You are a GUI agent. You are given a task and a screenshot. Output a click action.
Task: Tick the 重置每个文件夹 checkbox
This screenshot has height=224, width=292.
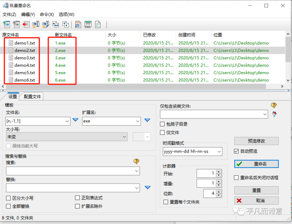coord(166,202)
